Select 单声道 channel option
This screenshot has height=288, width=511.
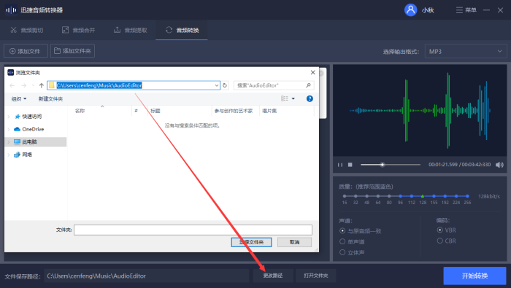[352, 241]
